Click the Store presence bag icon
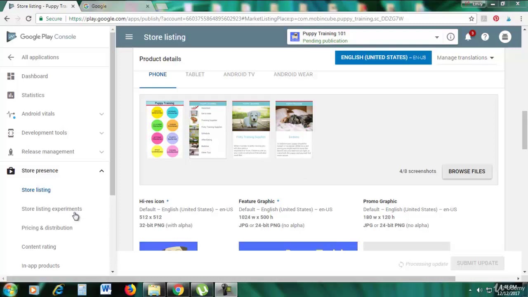 (11, 171)
